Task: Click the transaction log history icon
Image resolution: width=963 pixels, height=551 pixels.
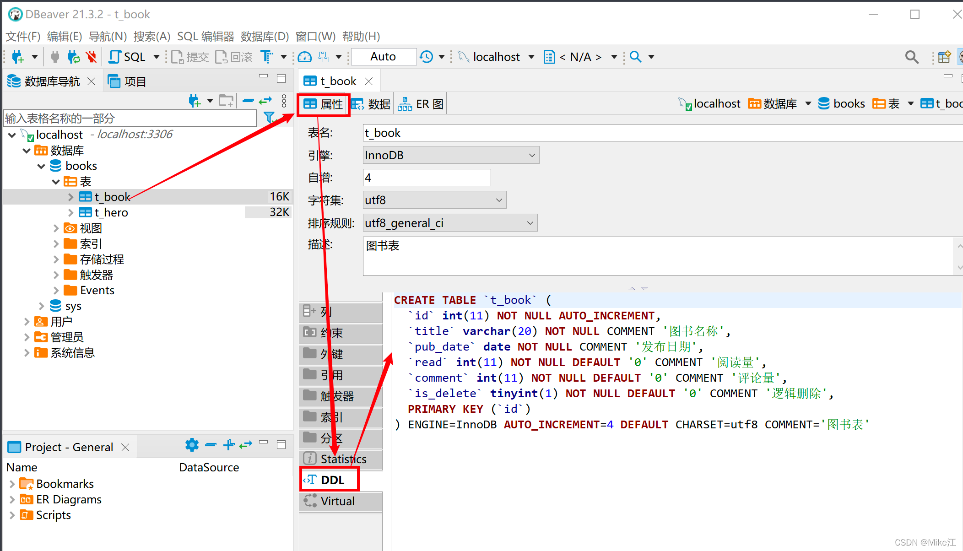Action: [427, 57]
